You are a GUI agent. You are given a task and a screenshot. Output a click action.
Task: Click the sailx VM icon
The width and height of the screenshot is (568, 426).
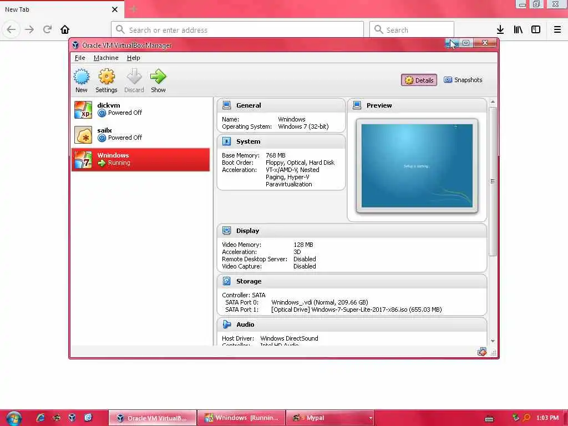pos(83,135)
